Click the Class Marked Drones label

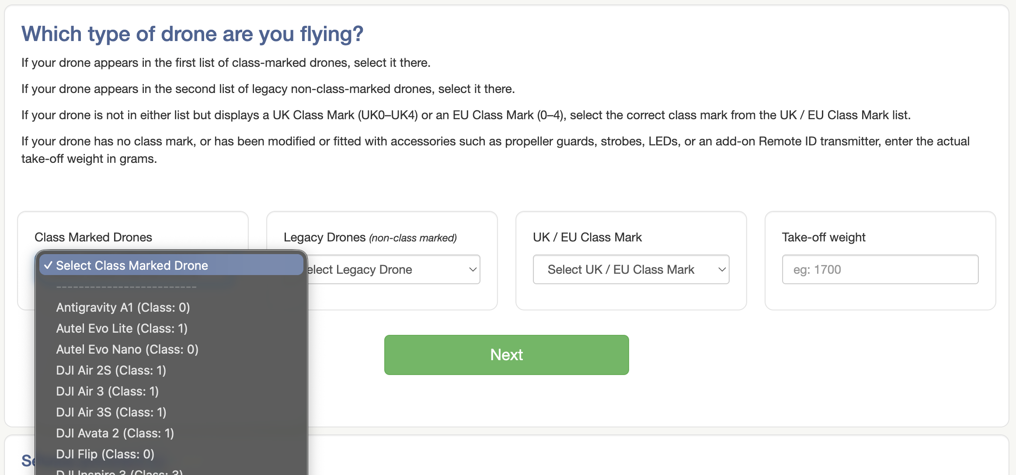click(x=93, y=237)
